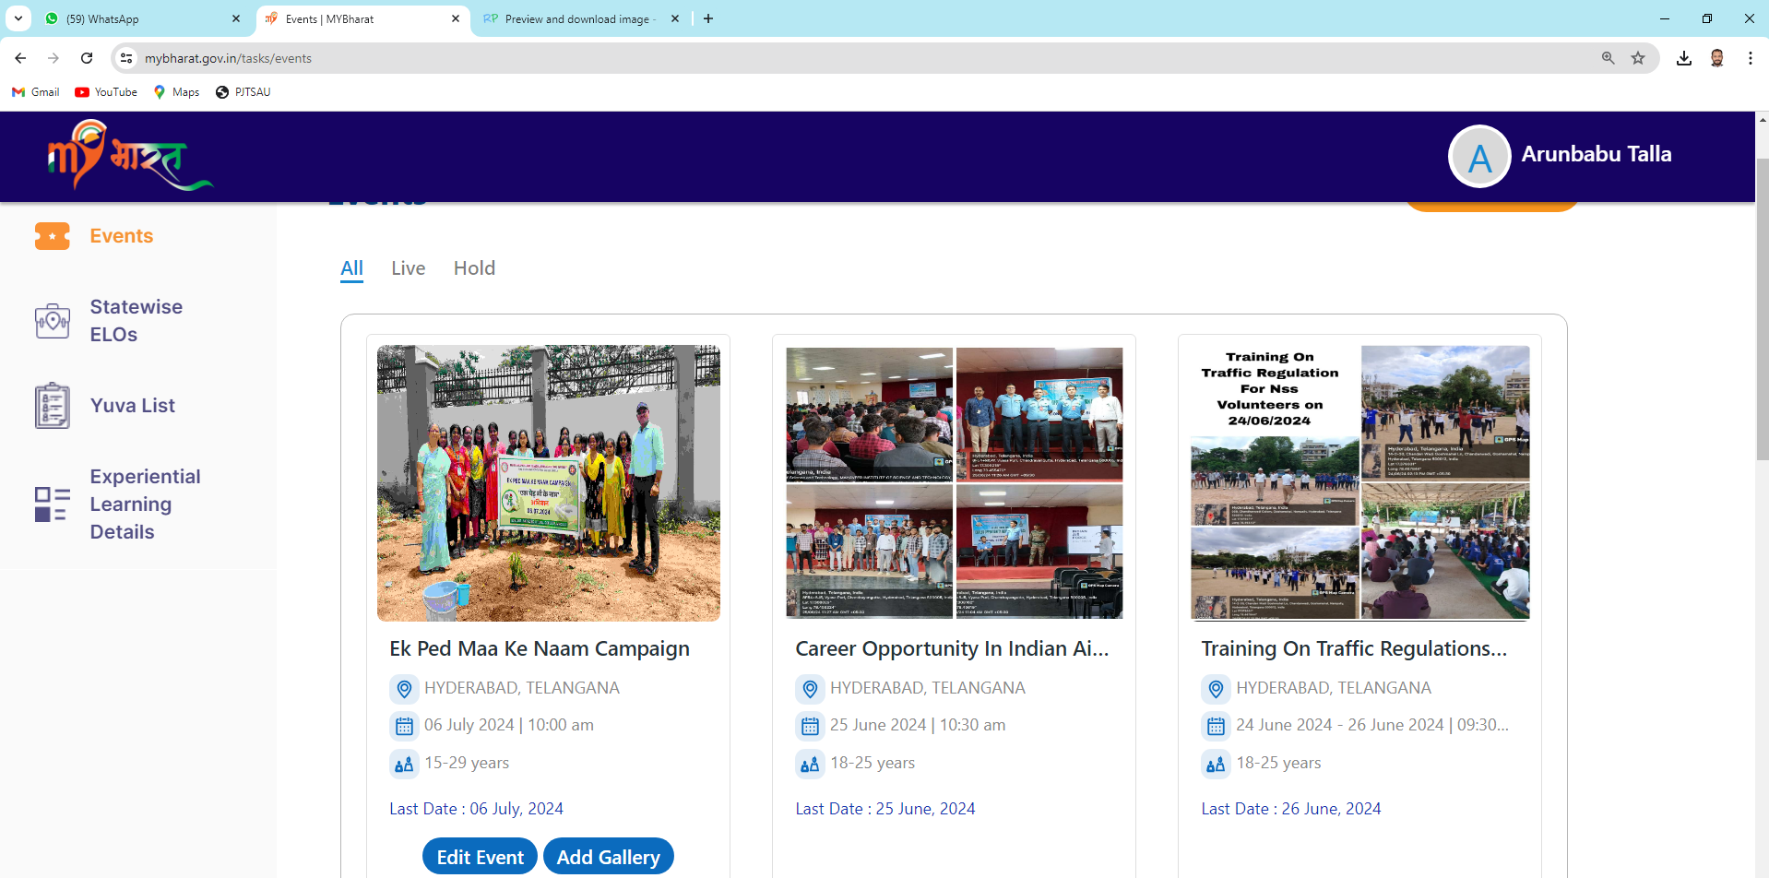The width and height of the screenshot is (1769, 878).
Task: Click location pin icon on Ek Ped Maa card
Action: coord(404,688)
